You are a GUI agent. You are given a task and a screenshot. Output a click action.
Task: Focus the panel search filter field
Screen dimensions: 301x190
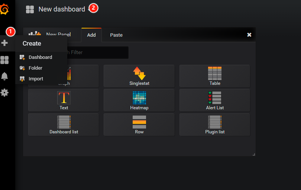[98, 53]
